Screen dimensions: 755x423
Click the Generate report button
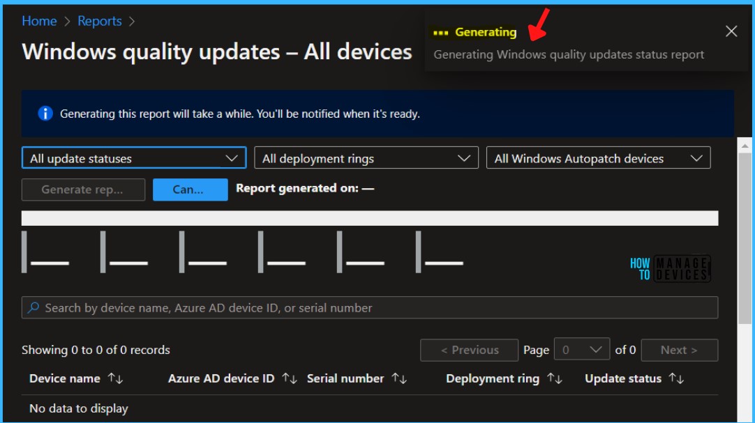click(x=83, y=190)
